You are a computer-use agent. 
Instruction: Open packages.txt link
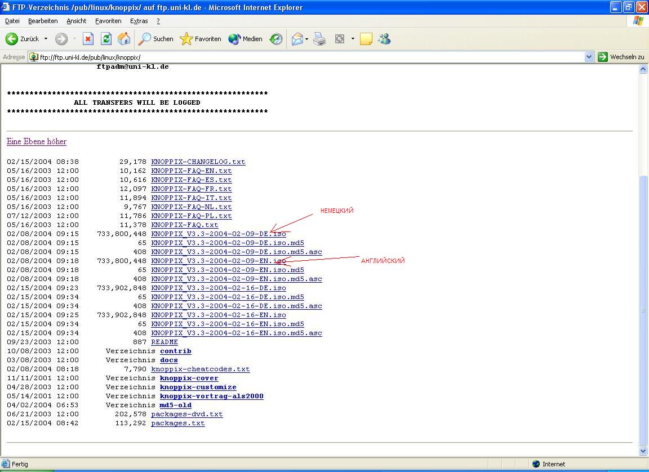pyautogui.click(x=178, y=423)
